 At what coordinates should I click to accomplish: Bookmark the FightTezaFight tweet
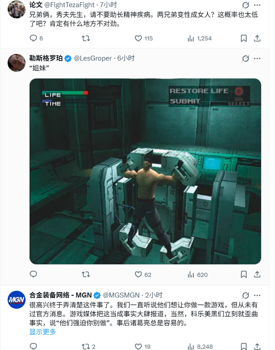(x=244, y=39)
